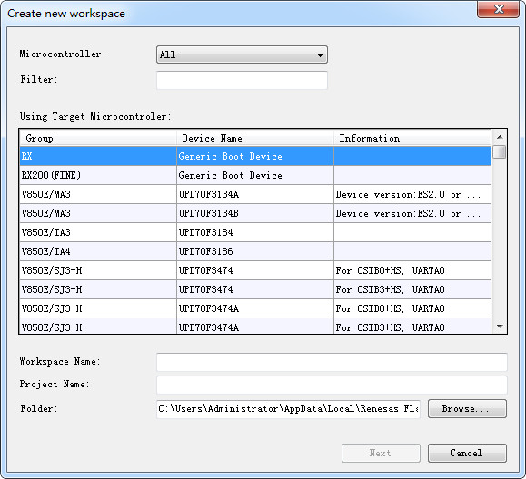The height and width of the screenshot is (479, 526).
Task: Select UPD70F3474 row for CSIB3+HS
Action: (255, 289)
